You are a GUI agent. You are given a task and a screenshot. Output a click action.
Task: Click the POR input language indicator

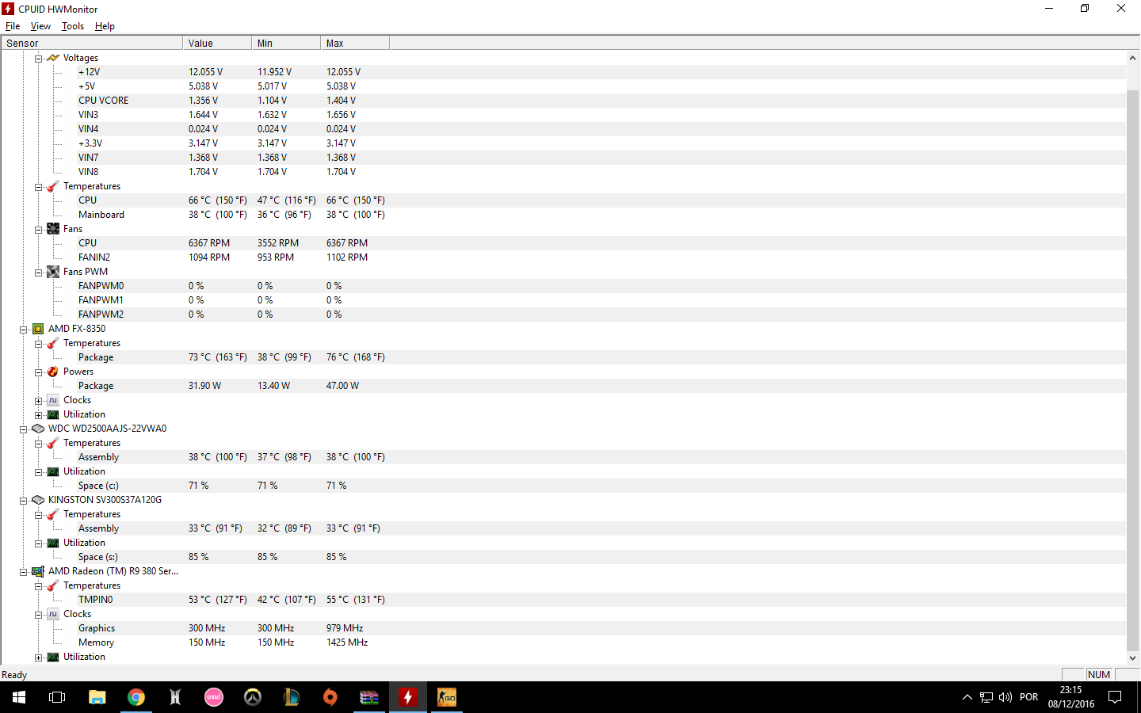pyautogui.click(x=1028, y=697)
